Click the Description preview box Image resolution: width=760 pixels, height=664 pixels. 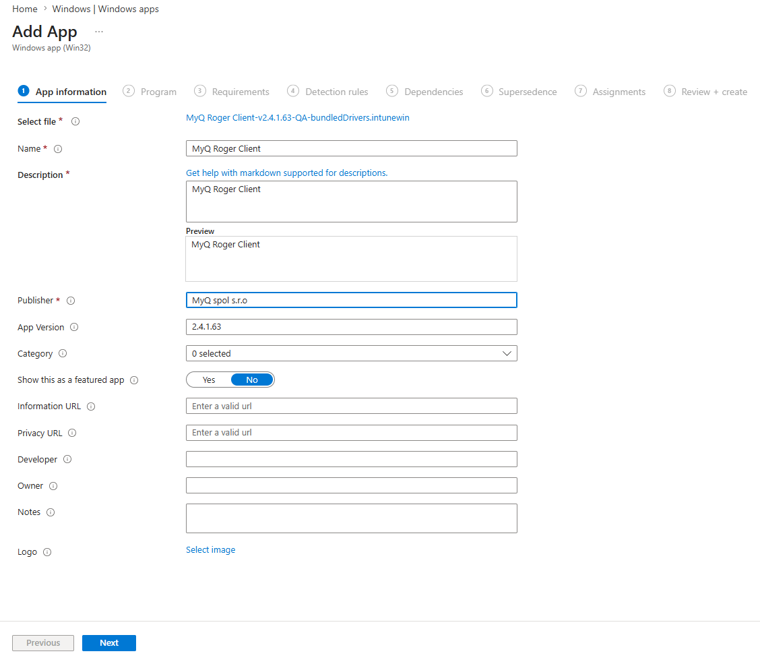(352, 259)
